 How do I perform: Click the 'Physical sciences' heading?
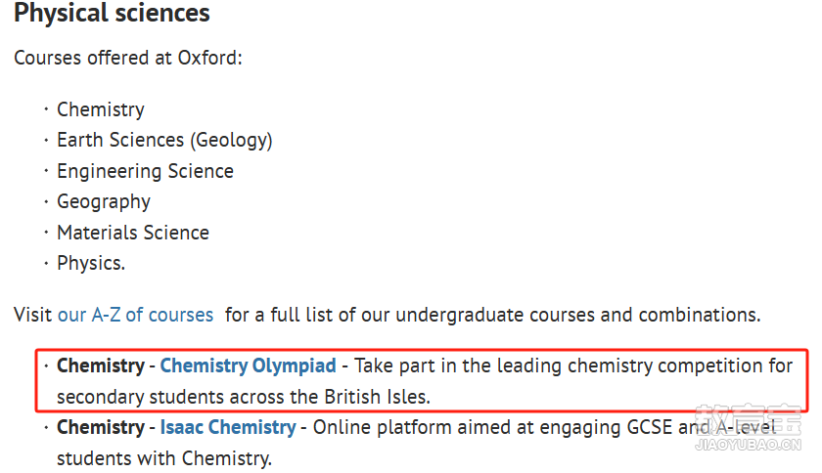point(112,13)
